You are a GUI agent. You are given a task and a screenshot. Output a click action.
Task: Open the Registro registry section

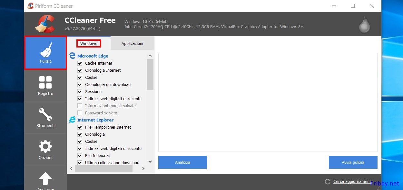point(45,85)
